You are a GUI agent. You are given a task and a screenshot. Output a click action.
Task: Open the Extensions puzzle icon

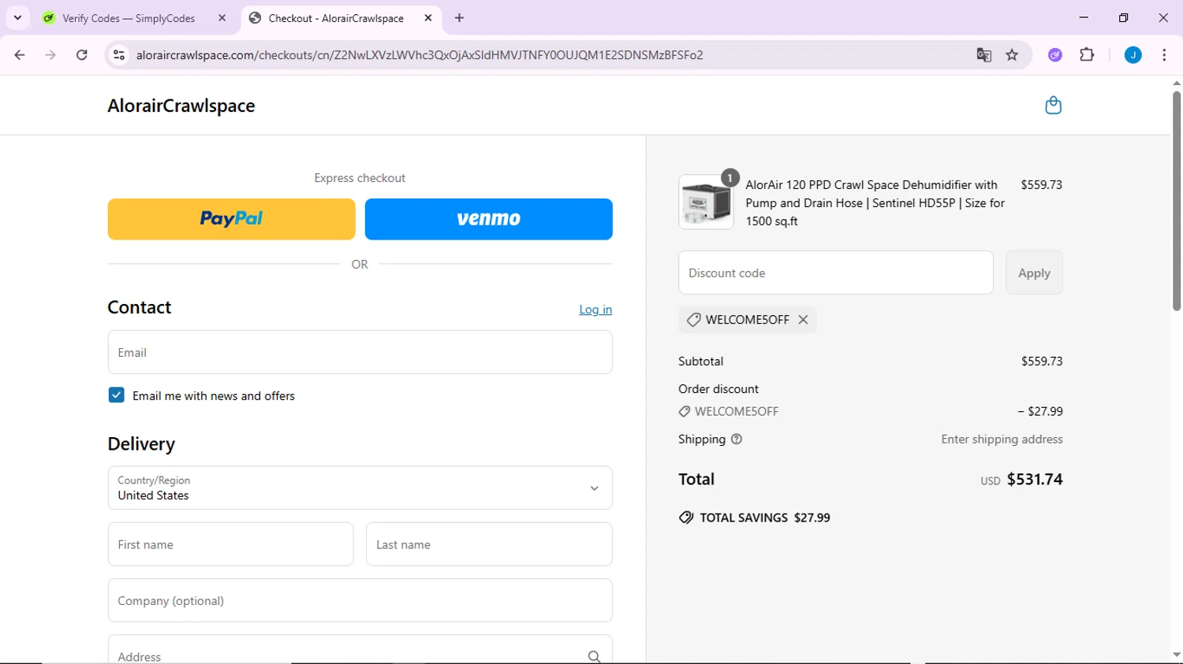click(x=1087, y=55)
